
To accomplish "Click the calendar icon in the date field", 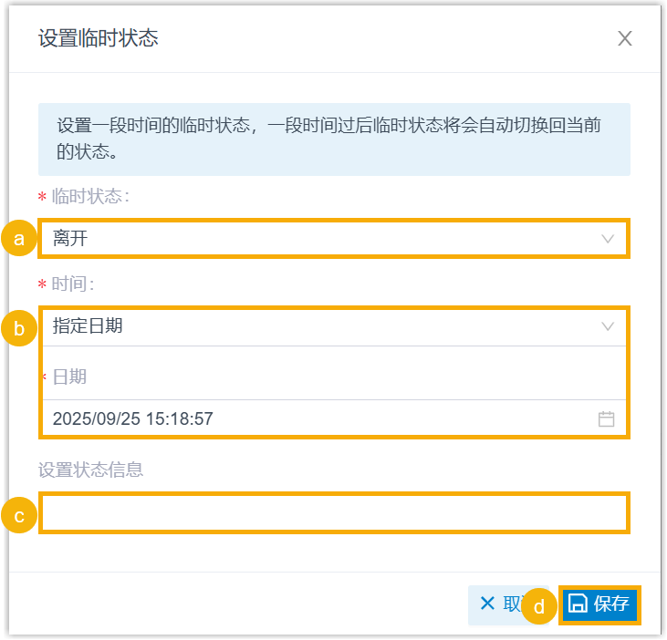I will pyautogui.click(x=606, y=419).
